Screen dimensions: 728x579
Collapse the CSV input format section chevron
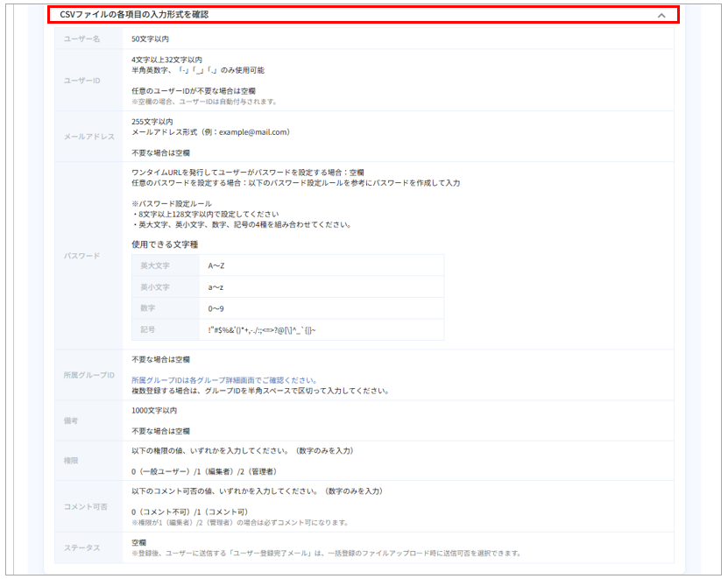[661, 15]
